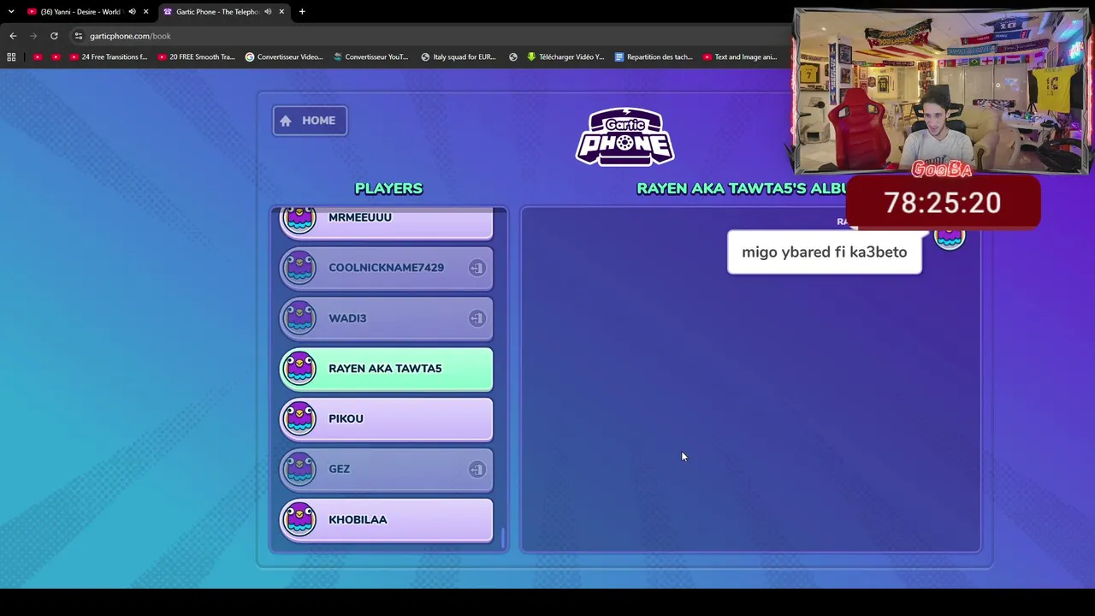This screenshot has width=1095, height=616.
Task: Open the second YouTube bookmark icon
Action: 56,57
